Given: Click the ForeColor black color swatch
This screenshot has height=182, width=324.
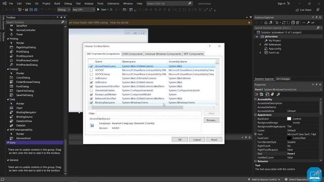Looking at the screenshot, I should (x=289, y=138).
